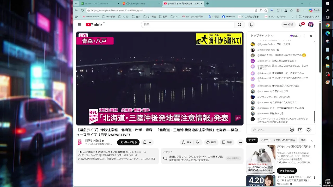The image size is (333, 187).
Task: Open Edge from the taskbar
Action: point(328,34)
